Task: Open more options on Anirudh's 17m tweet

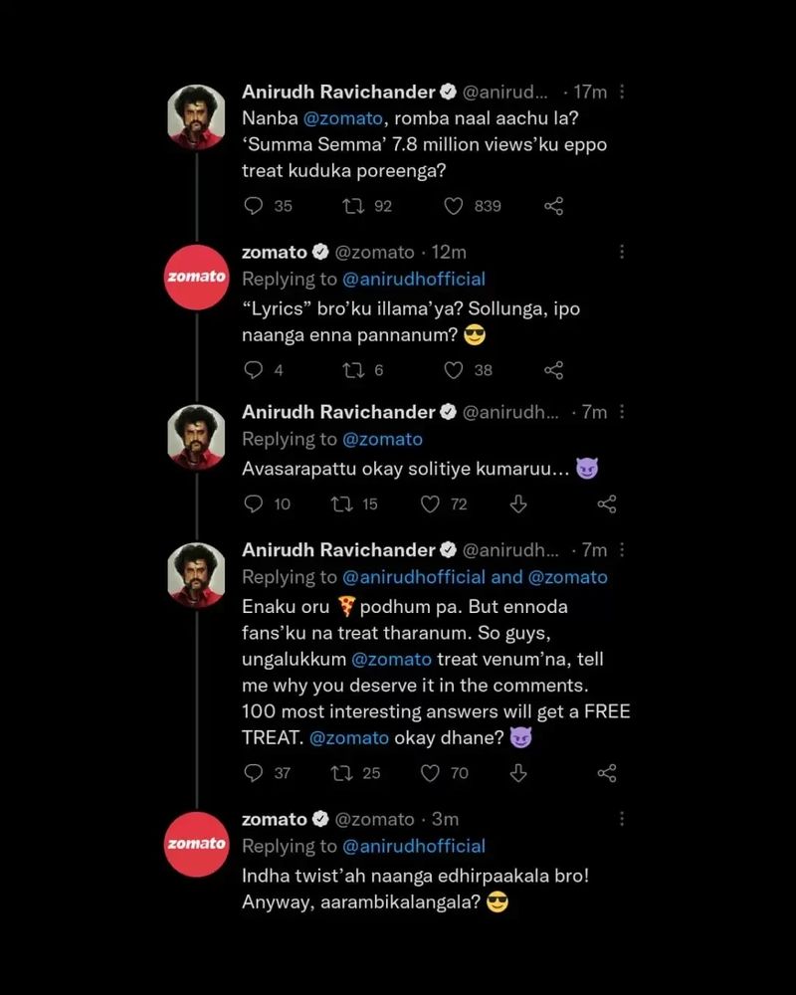Action: [x=622, y=92]
